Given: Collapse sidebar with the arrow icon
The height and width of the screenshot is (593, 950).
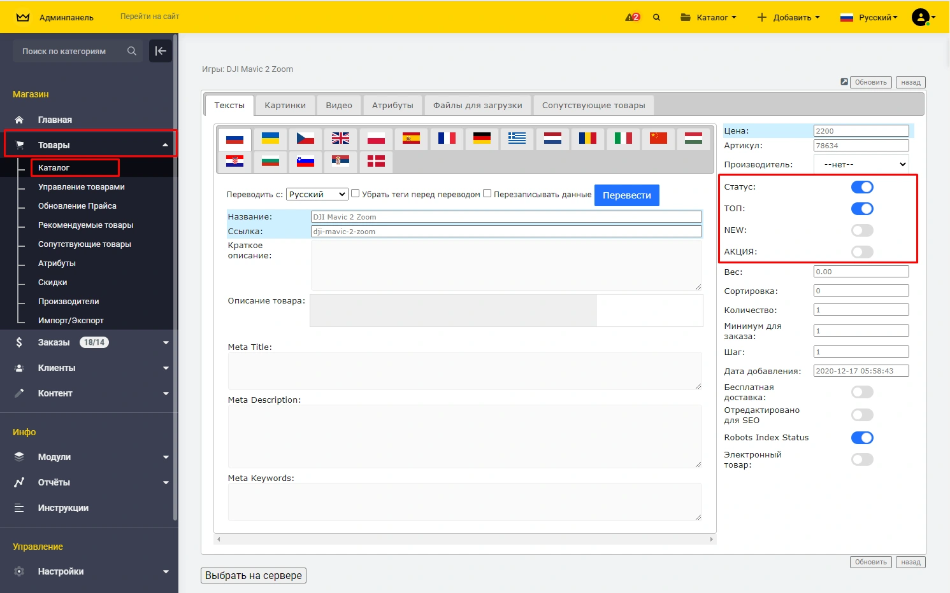Looking at the screenshot, I should pyautogui.click(x=161, y=51).
